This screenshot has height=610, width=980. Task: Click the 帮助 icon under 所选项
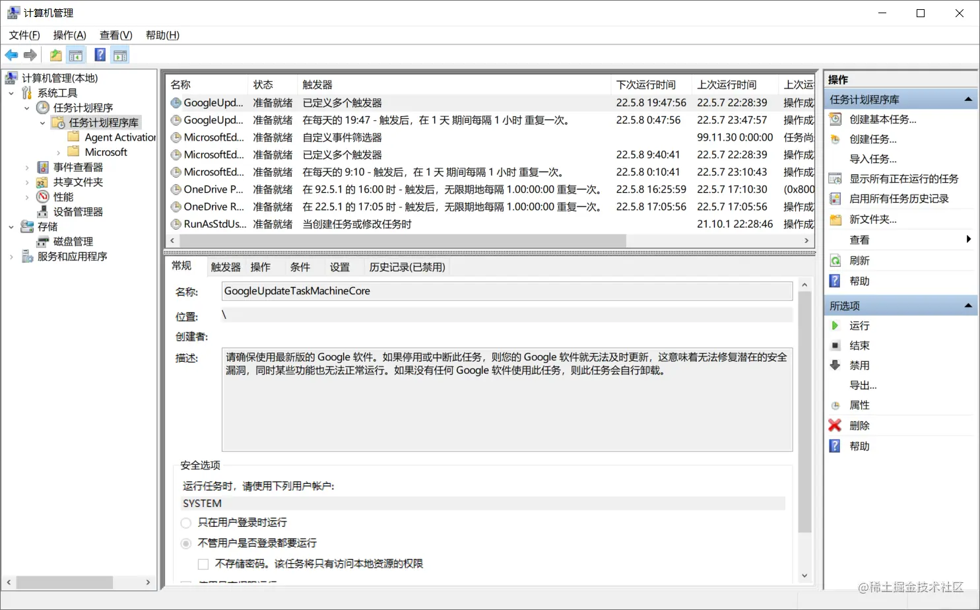coord(835,446)
